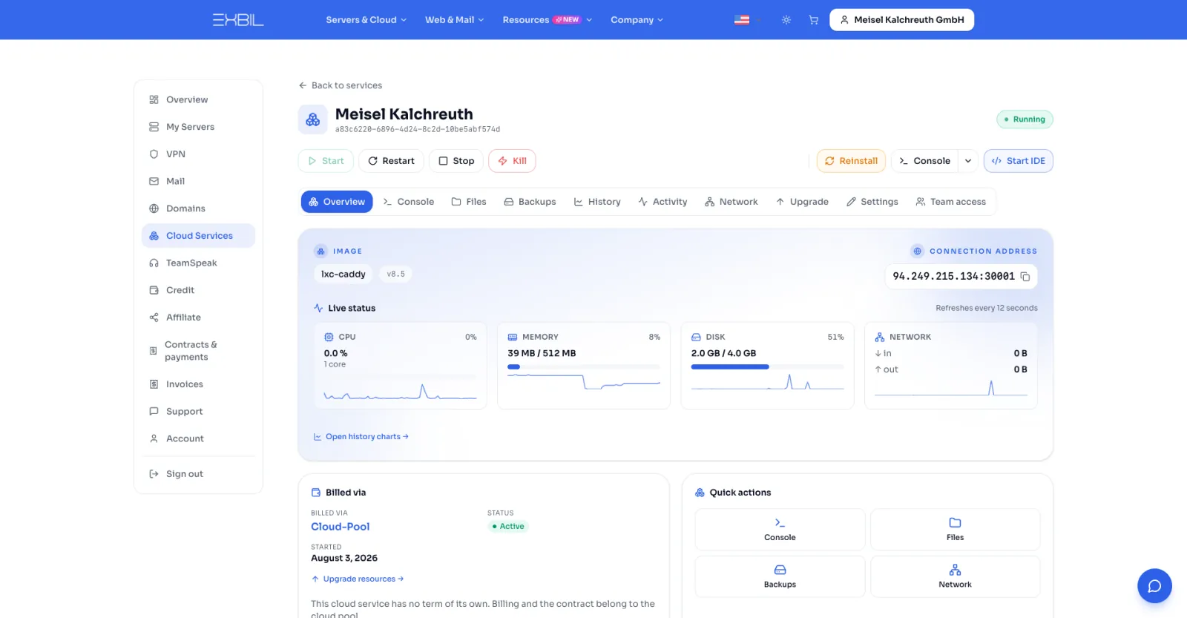Screen dimensions: 1187x618
Task: Copy the connection address
Action: [x=1025, y=277]
